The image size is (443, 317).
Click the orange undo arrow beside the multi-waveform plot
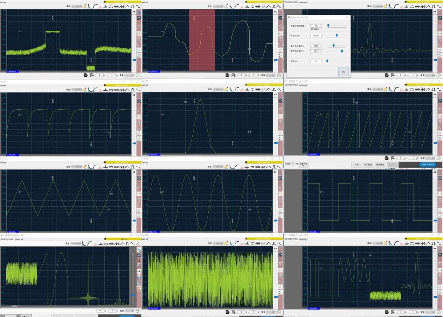point(139,288)
